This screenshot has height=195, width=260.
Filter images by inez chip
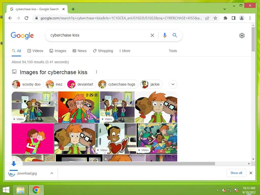[55, 84]
